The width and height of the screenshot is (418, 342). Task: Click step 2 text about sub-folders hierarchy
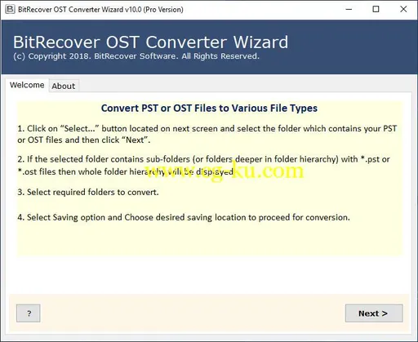(x=203, y=166)
